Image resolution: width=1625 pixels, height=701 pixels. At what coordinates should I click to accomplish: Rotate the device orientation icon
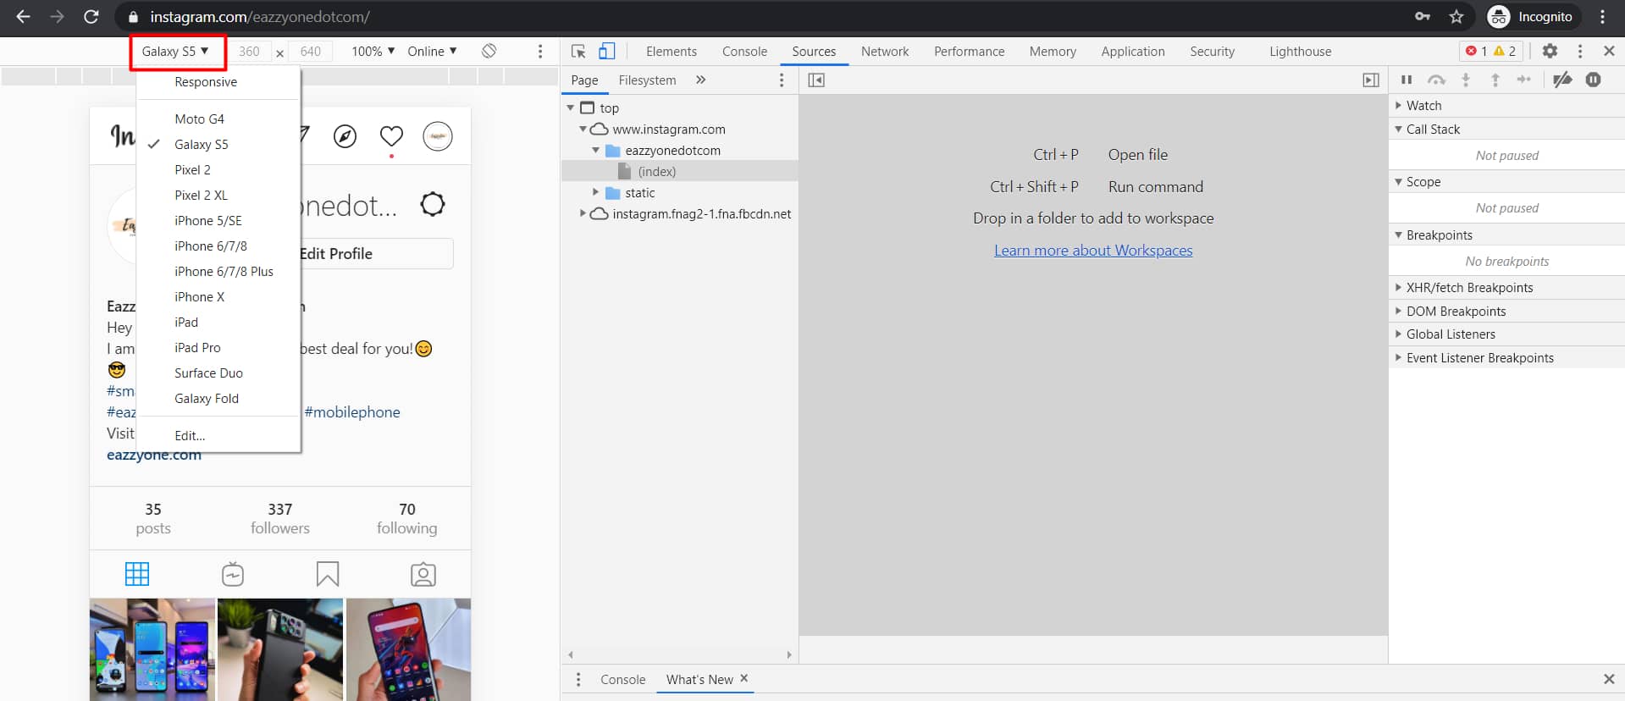pos(489,51)
